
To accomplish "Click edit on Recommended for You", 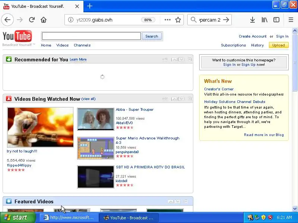I will (165, 59).
